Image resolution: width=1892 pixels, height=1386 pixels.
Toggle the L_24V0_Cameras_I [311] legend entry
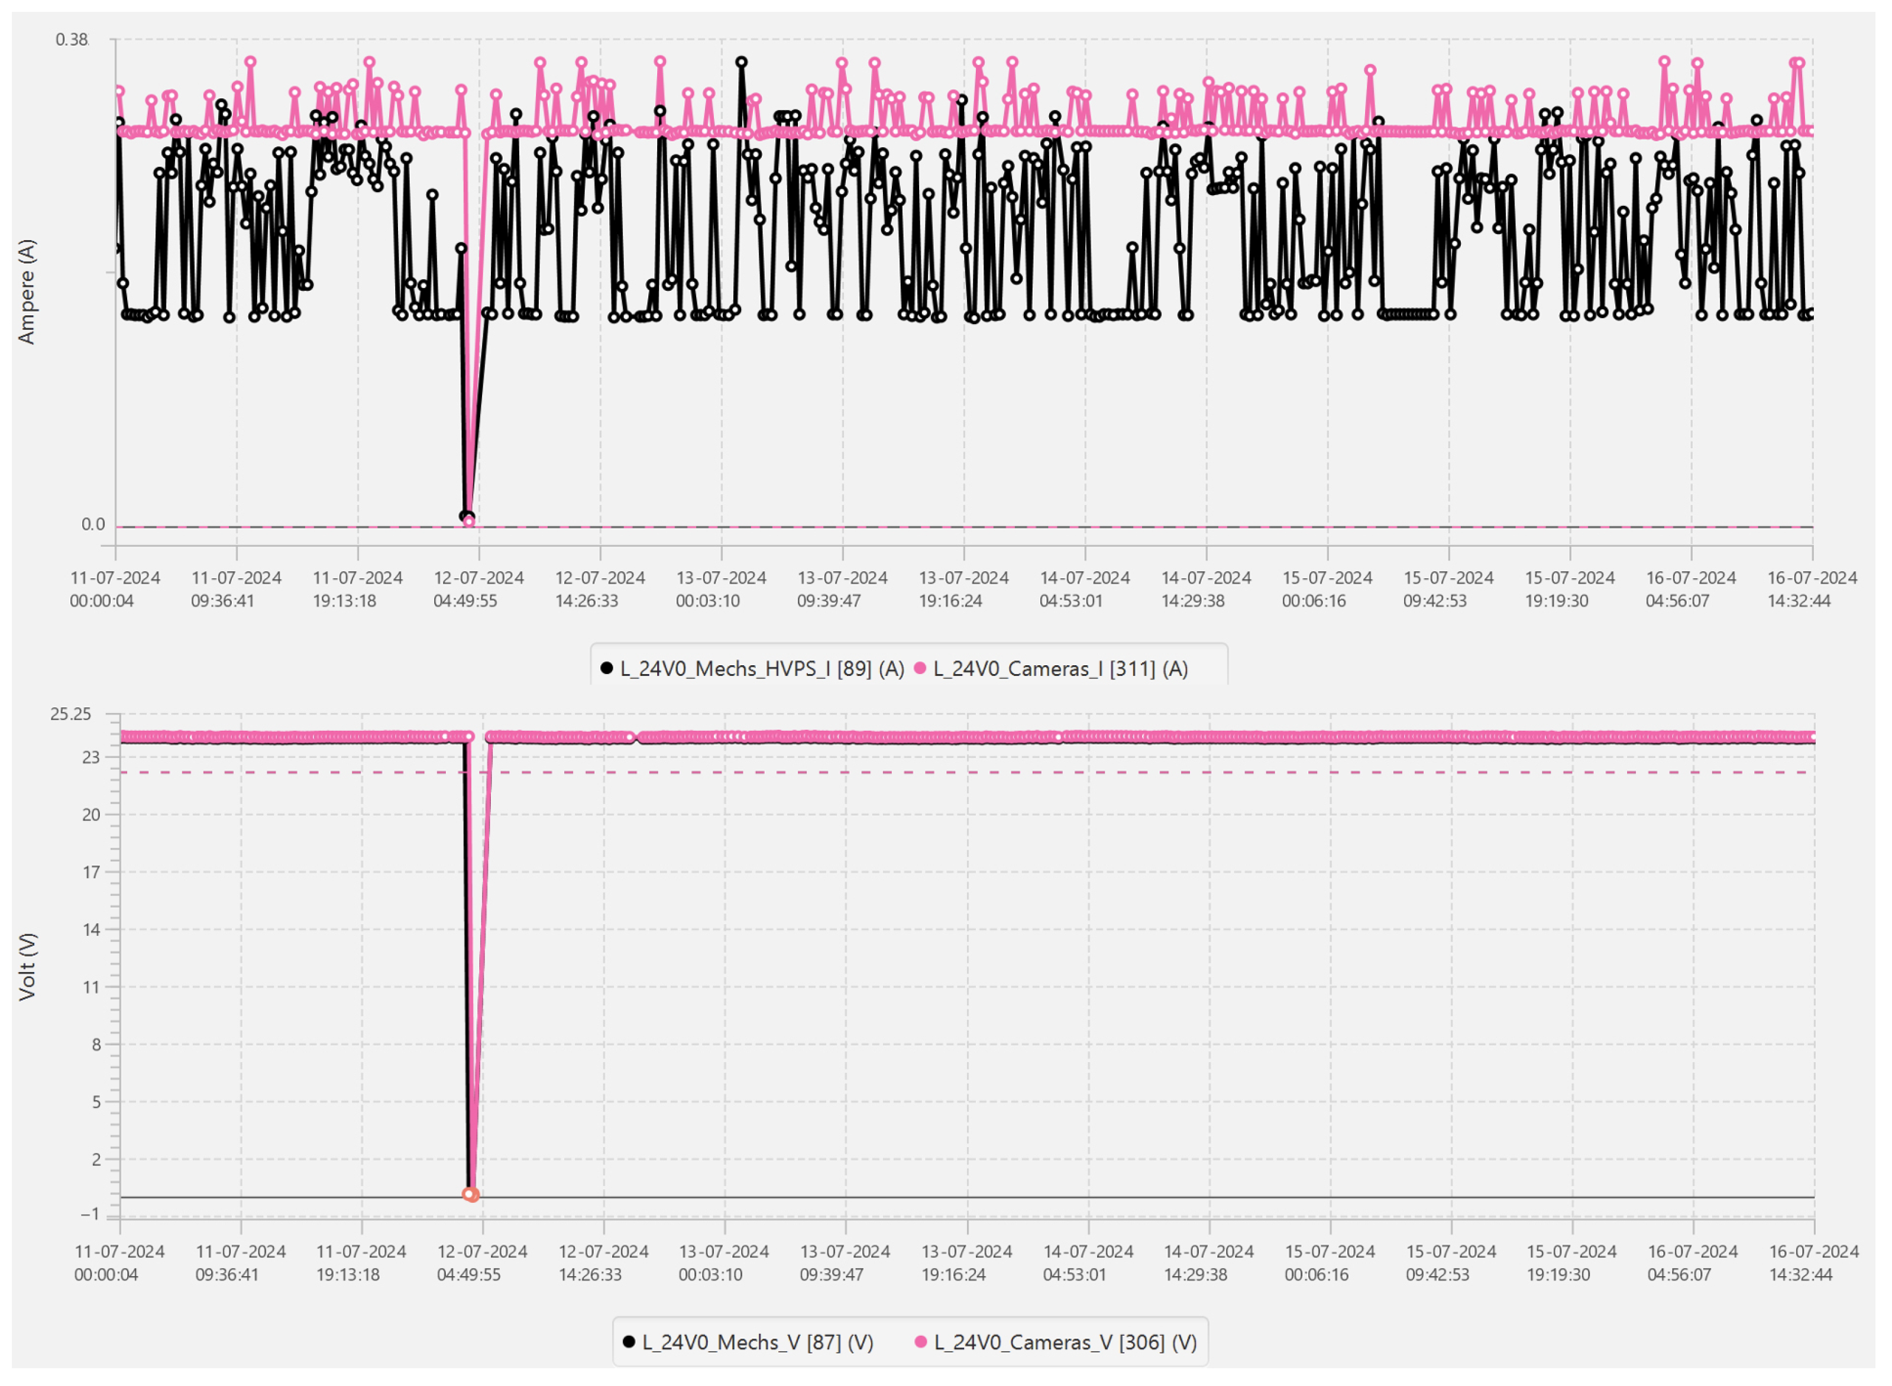[1060, 669]
